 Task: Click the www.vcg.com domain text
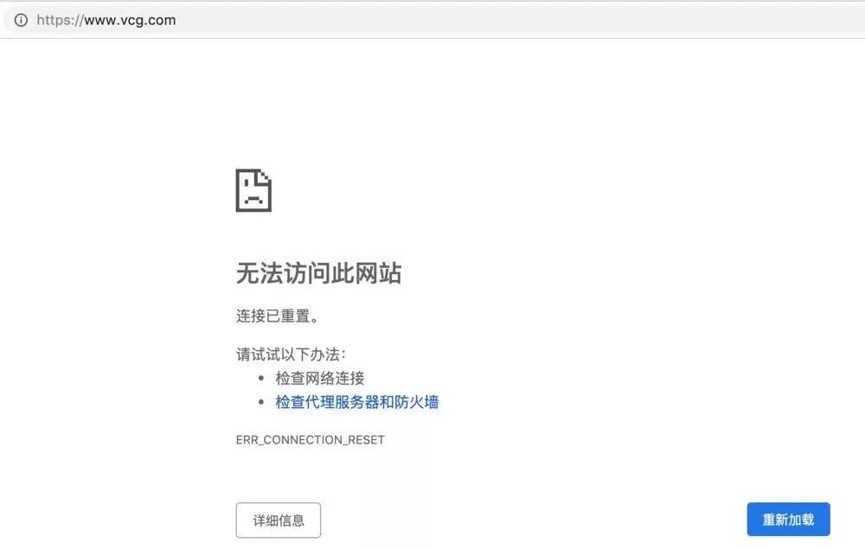(130, 21)
